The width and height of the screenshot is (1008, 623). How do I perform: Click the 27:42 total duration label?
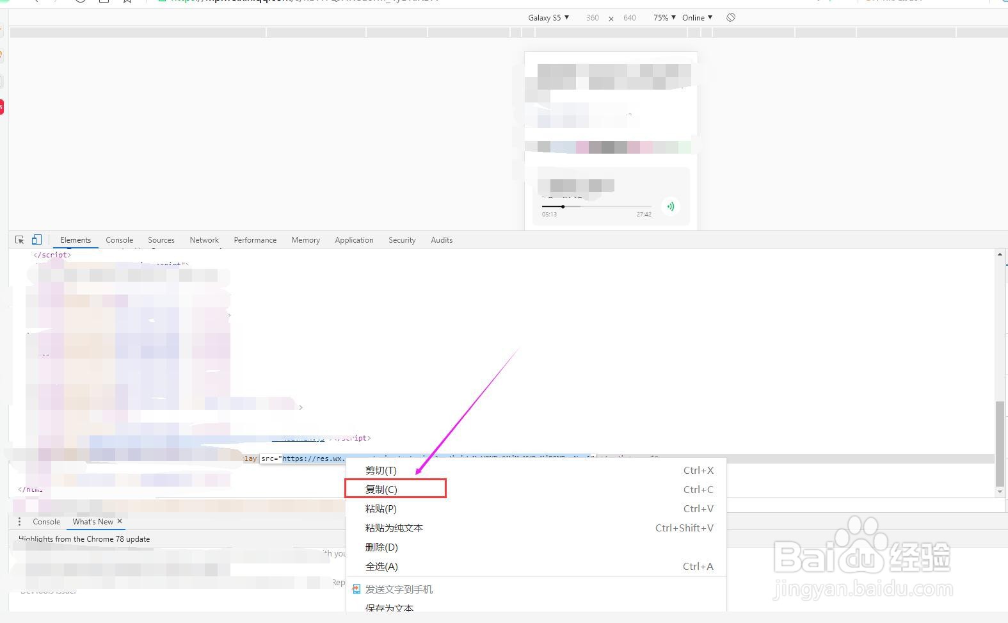tap(644, 214)
